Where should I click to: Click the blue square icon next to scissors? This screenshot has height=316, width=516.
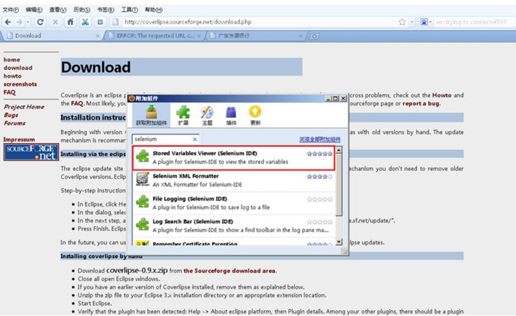coord(100,22)
